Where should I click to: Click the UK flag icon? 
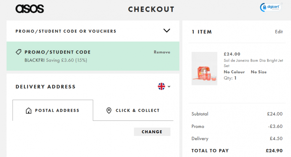[x=161, y=86]
